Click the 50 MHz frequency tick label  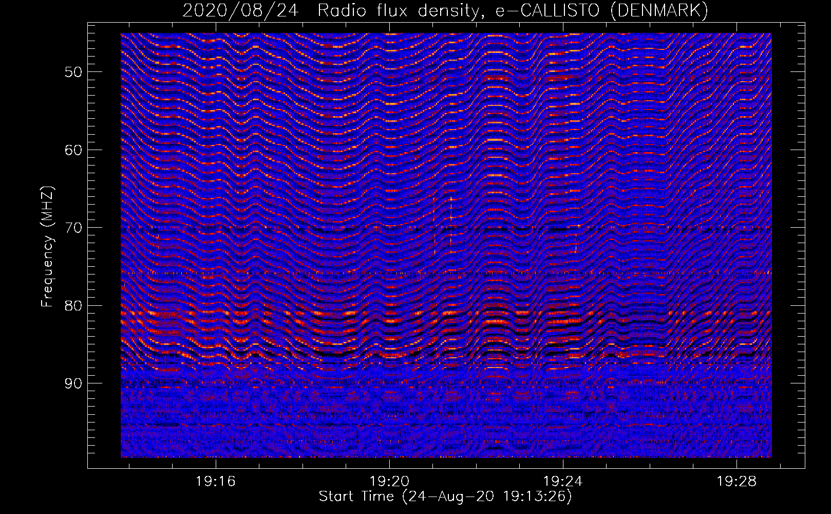pyautogui.click(x=73, y=72)
